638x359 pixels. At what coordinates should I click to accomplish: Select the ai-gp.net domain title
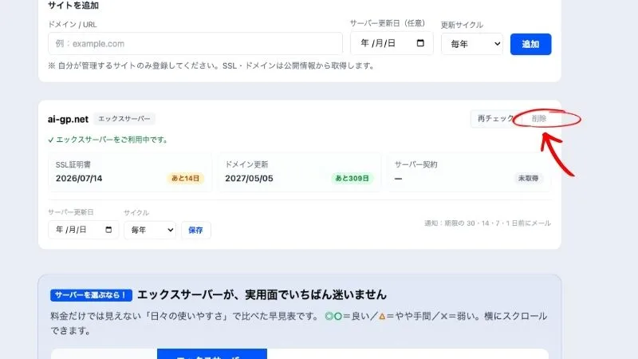coord(68,119)
